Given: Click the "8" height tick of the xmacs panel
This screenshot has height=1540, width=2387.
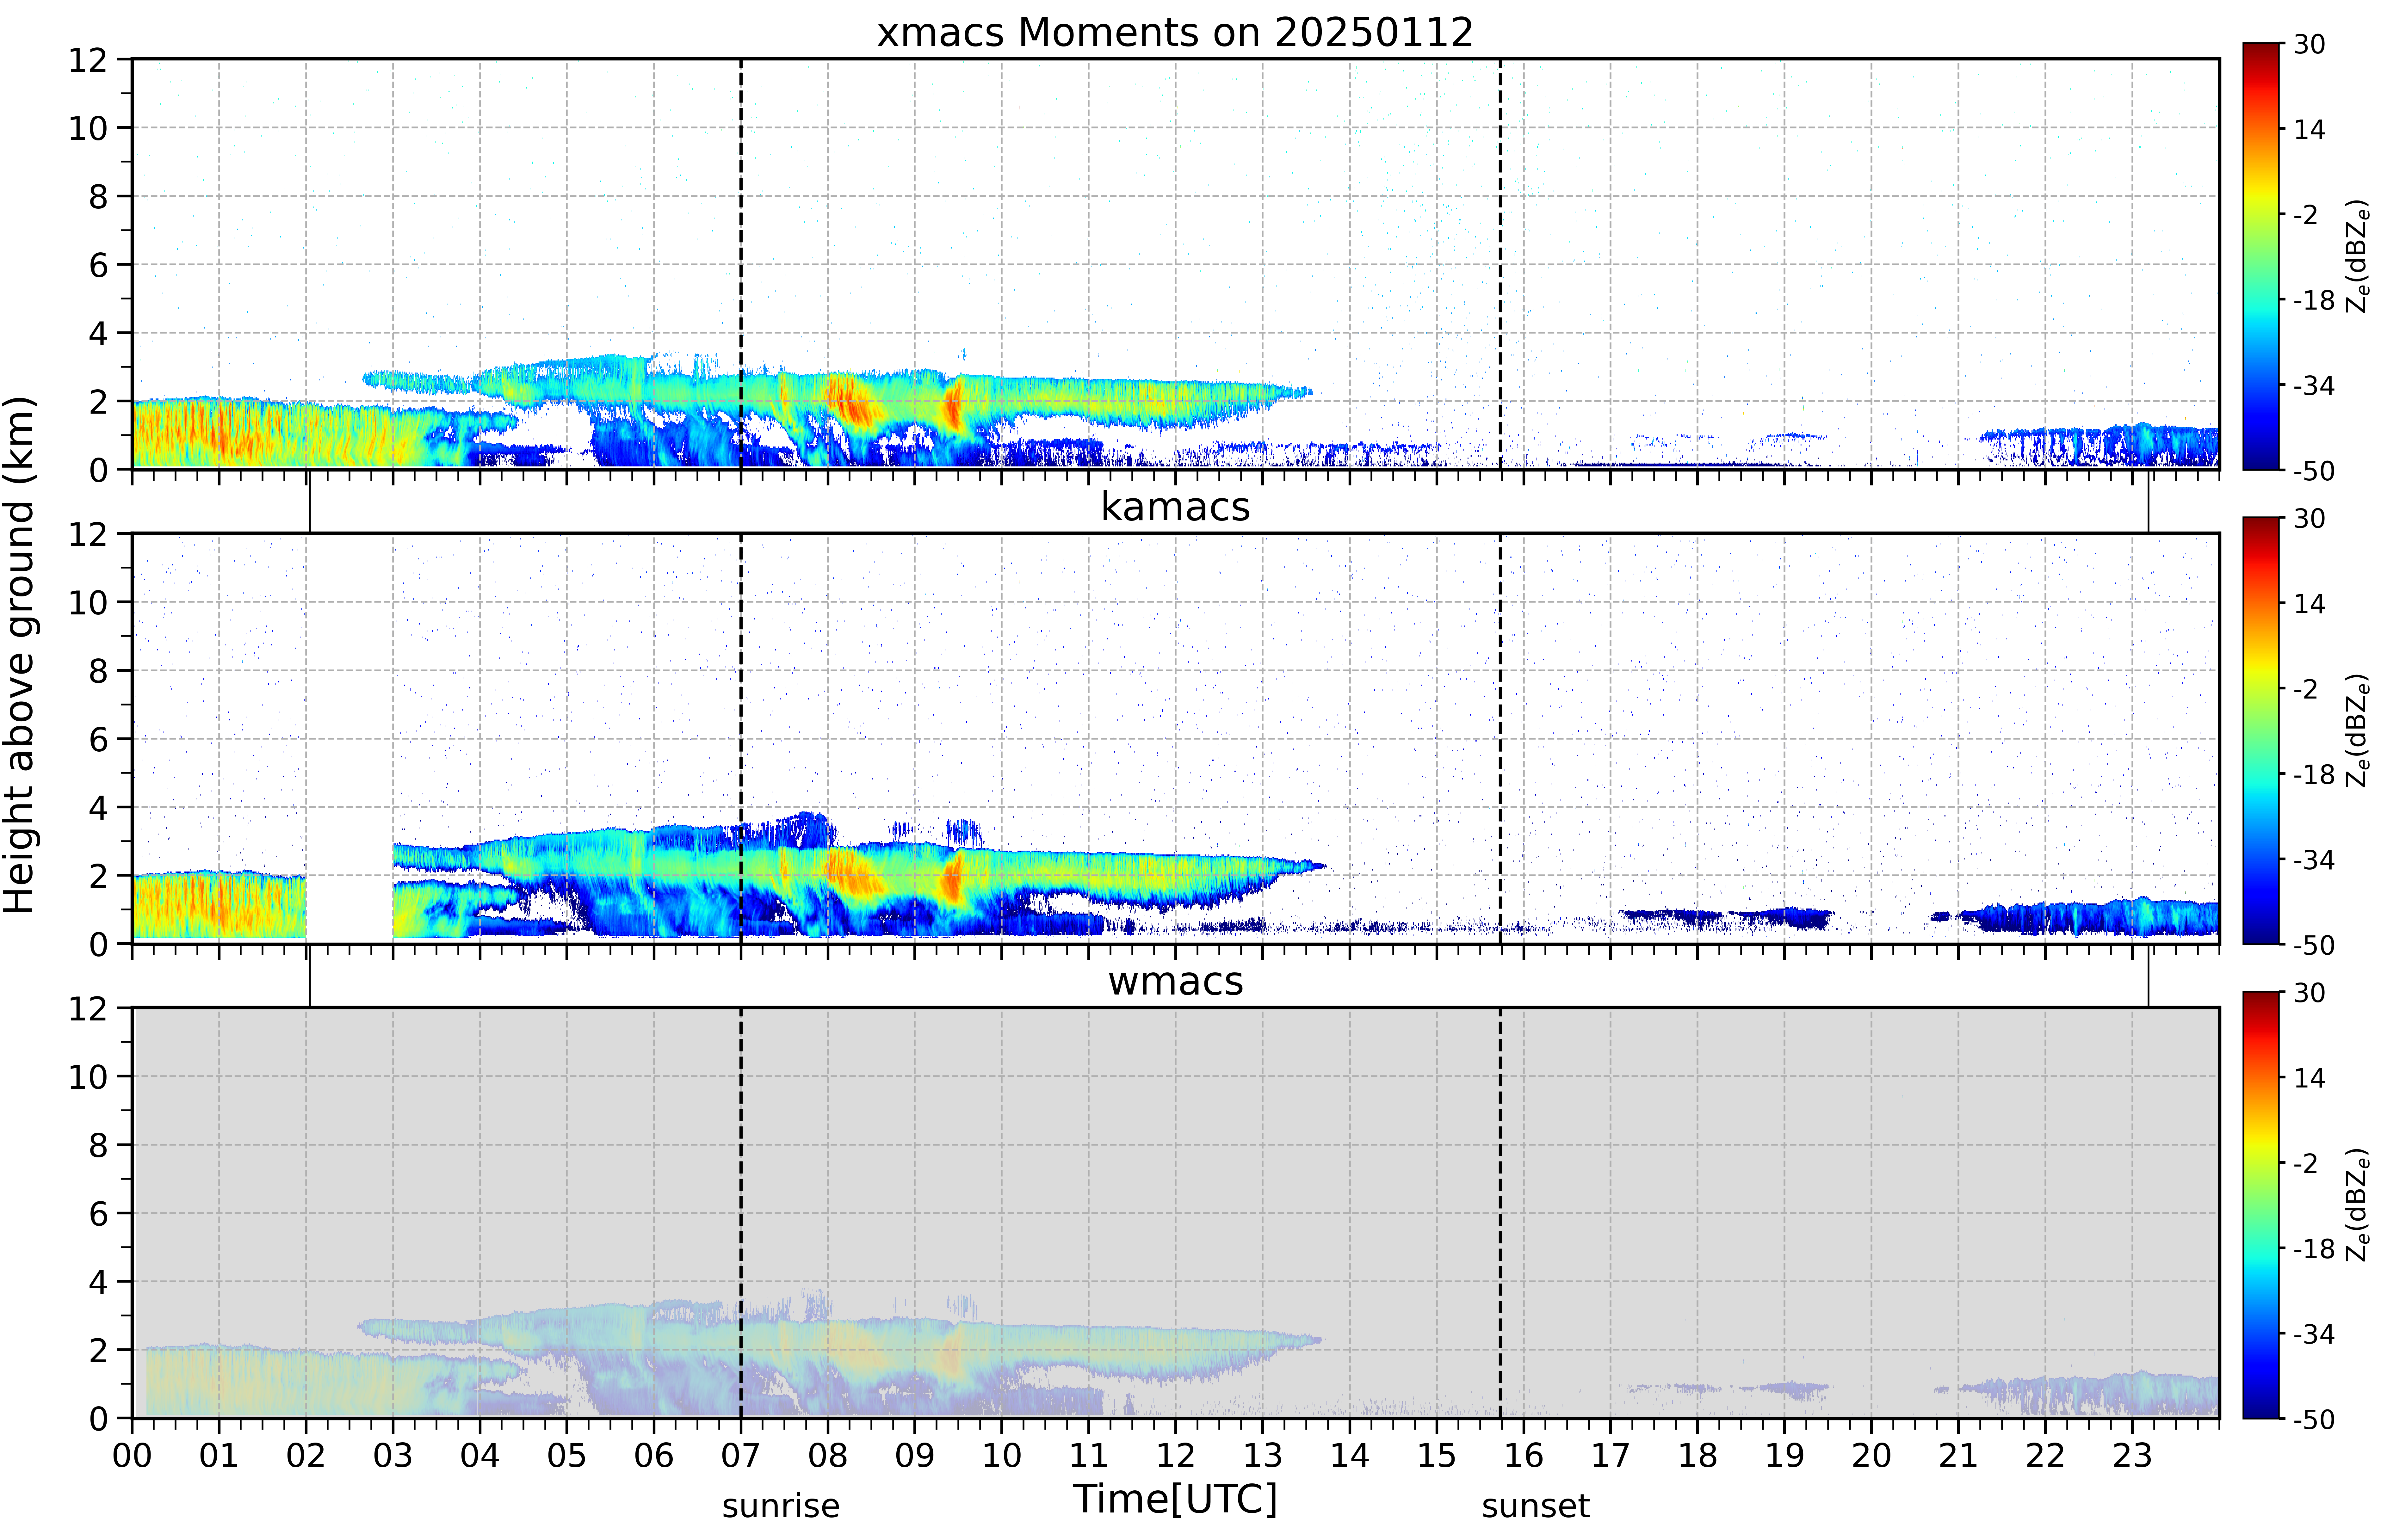Looking at the screenshot, I should (x=98, y=197).
